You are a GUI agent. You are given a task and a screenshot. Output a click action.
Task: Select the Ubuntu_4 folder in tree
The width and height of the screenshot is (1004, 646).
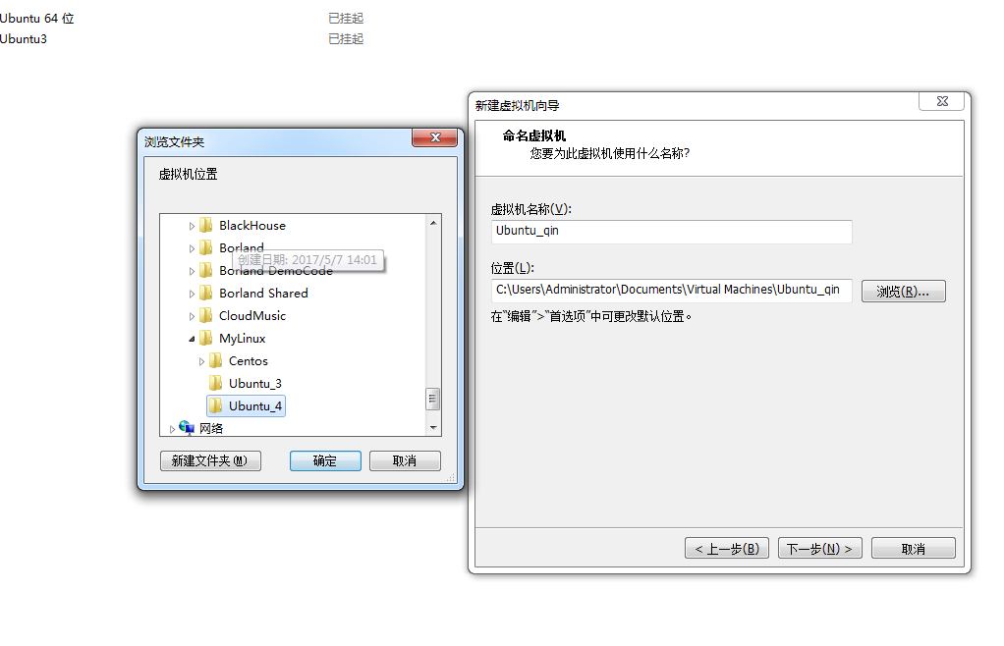coord(247,405)
